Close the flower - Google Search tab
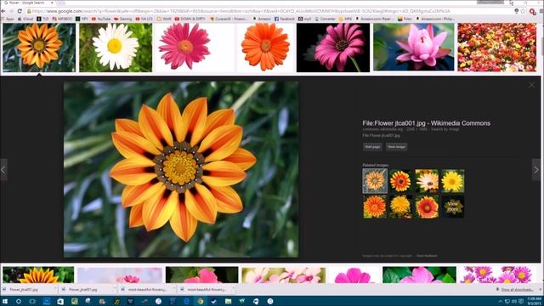 tap(52, 3)
